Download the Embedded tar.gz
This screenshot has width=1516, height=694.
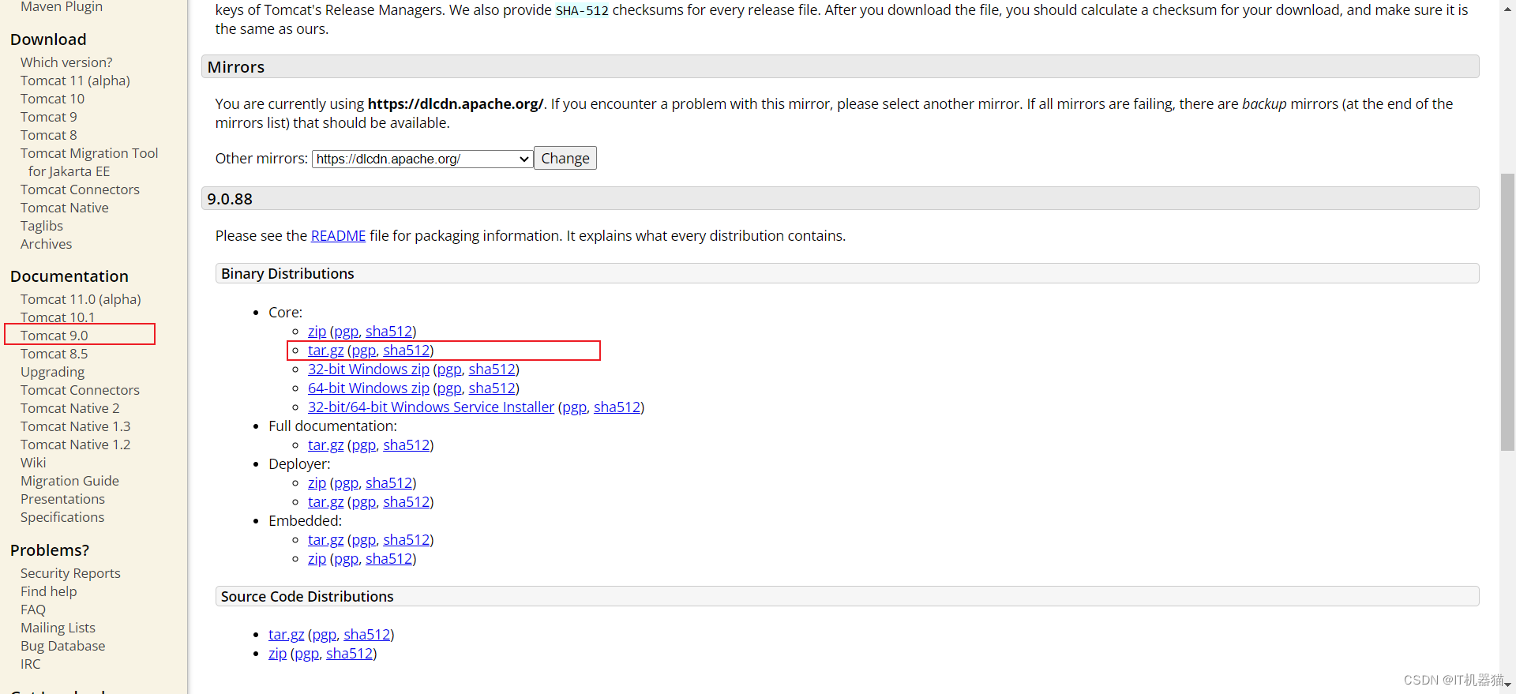tap(325, 539)
